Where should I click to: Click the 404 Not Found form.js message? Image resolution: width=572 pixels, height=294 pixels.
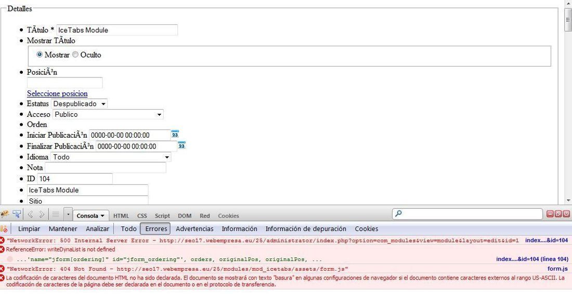(x=178, y=269)
